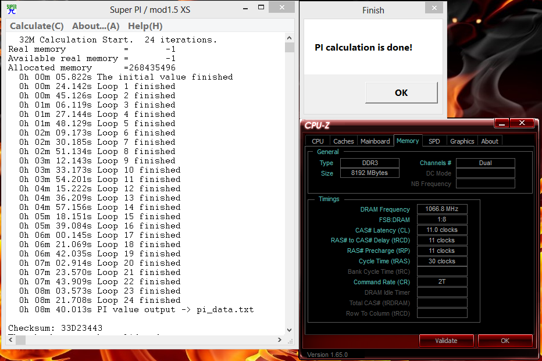
Task: Click the 'Loop 12 finished' line
Action: coord(99,188)
